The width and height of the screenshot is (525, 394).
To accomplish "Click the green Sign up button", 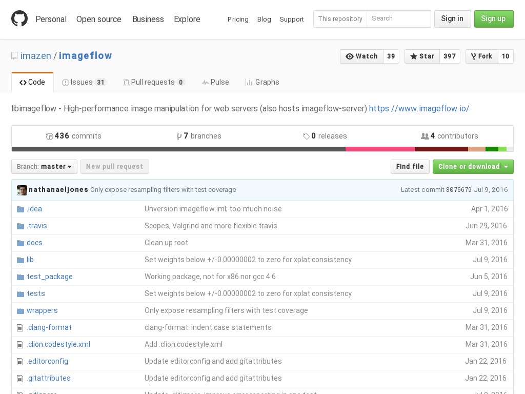I will click(x=494, y=19).
